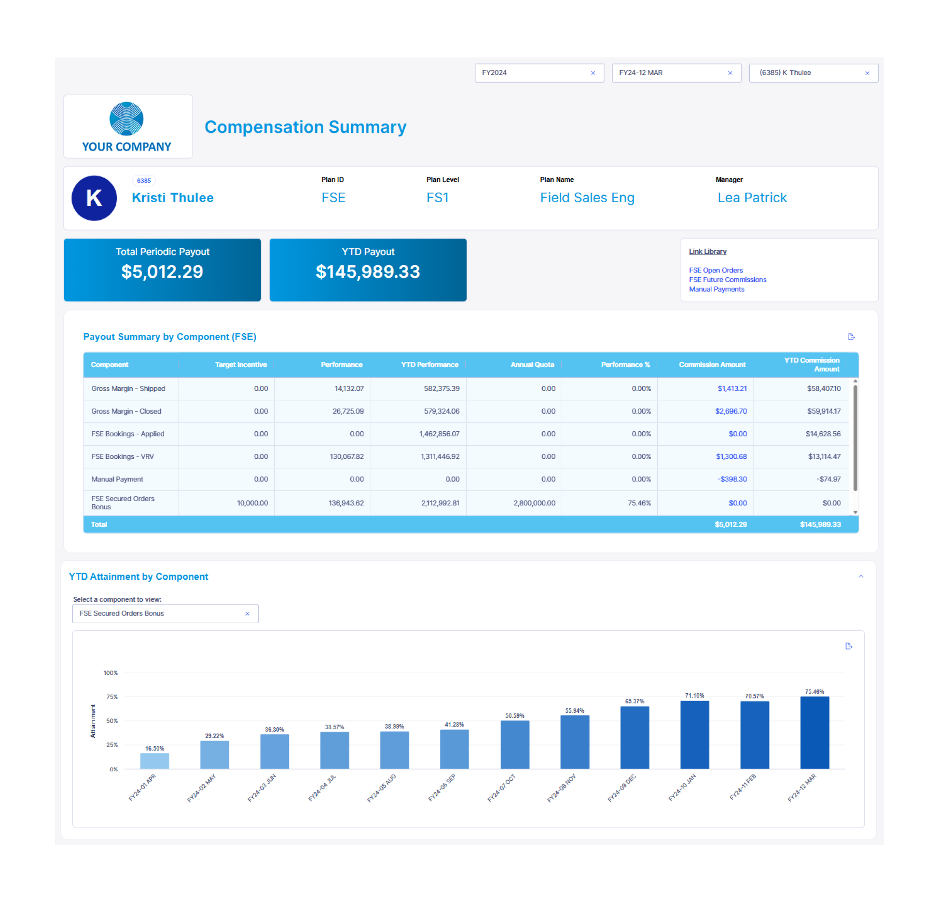
Task: Click the scroll down arrow in payout table
Action: click(x=855, y=512)
